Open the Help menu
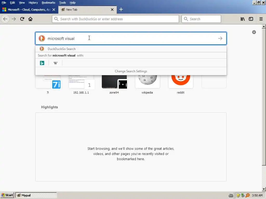 (73, 3)
